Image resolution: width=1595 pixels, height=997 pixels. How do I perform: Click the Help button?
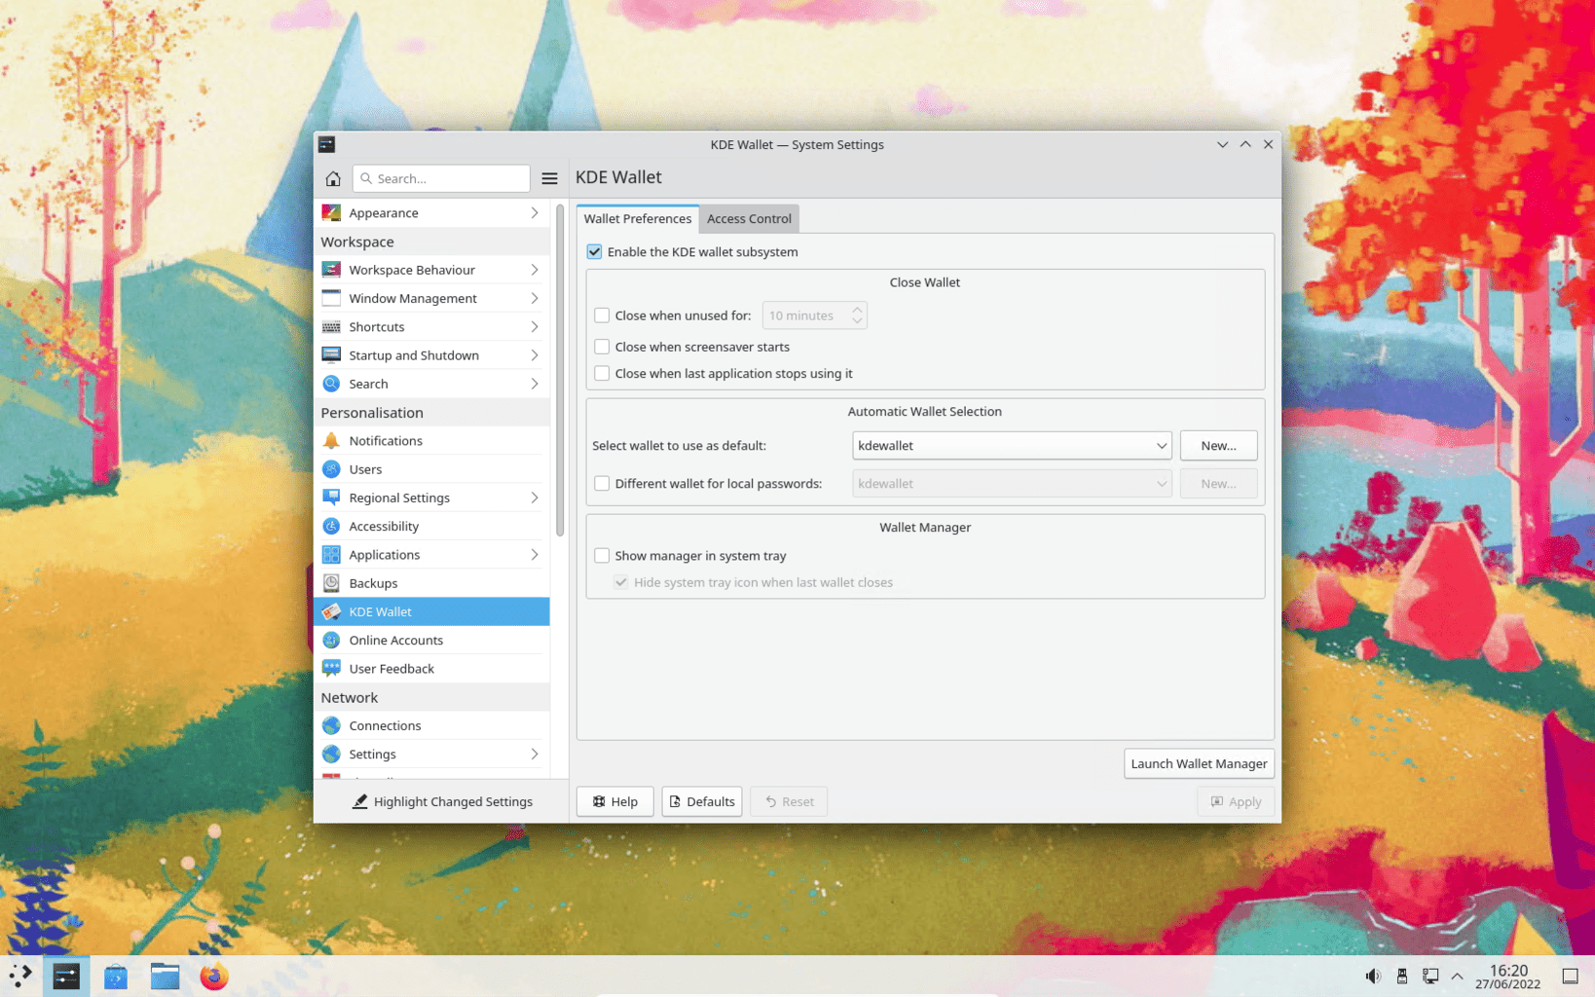[614, 801]
